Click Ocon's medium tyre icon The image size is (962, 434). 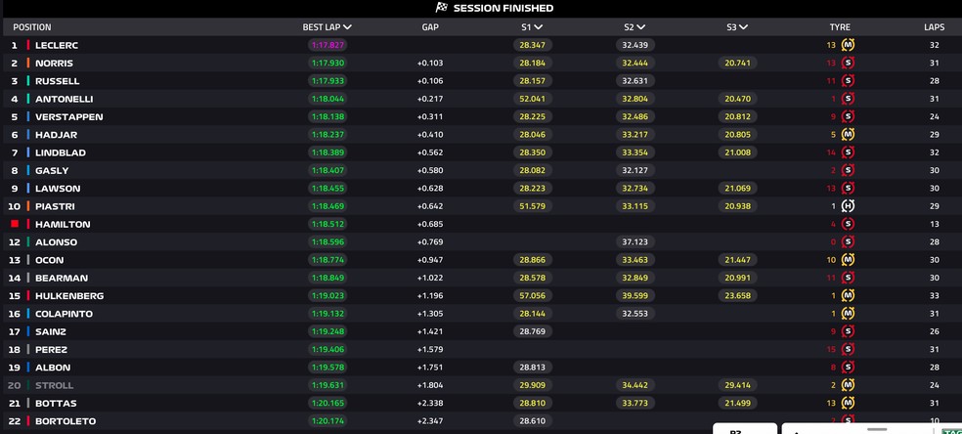848,260
